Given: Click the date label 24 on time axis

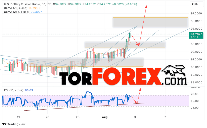Looking at the screenshot, I should [x=19, y=117].
